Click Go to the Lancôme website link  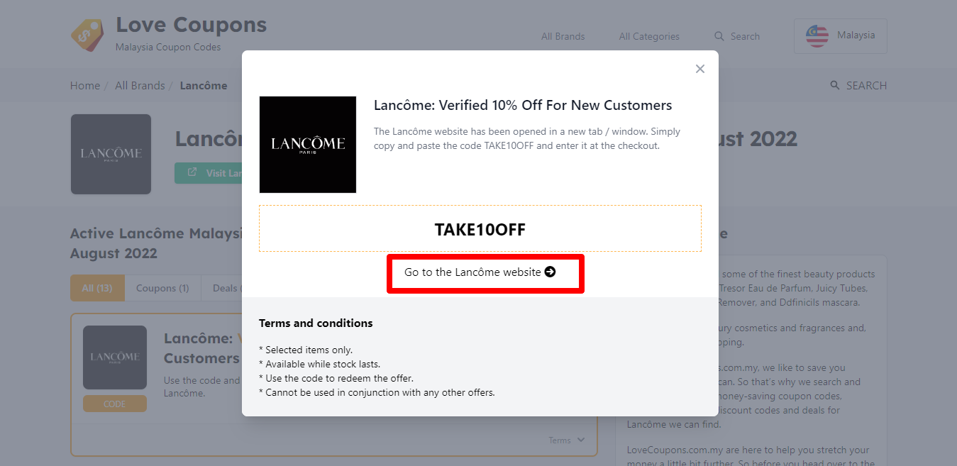pos(472,272)
